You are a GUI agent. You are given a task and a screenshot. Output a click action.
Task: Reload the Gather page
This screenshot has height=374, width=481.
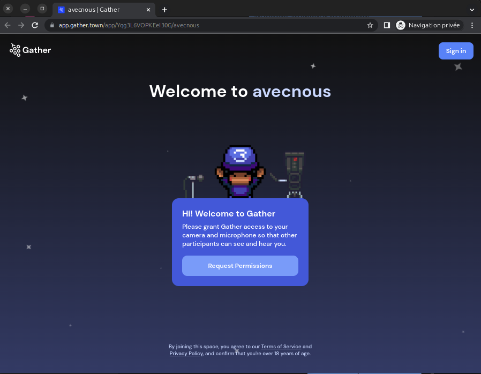click(35, 25)
